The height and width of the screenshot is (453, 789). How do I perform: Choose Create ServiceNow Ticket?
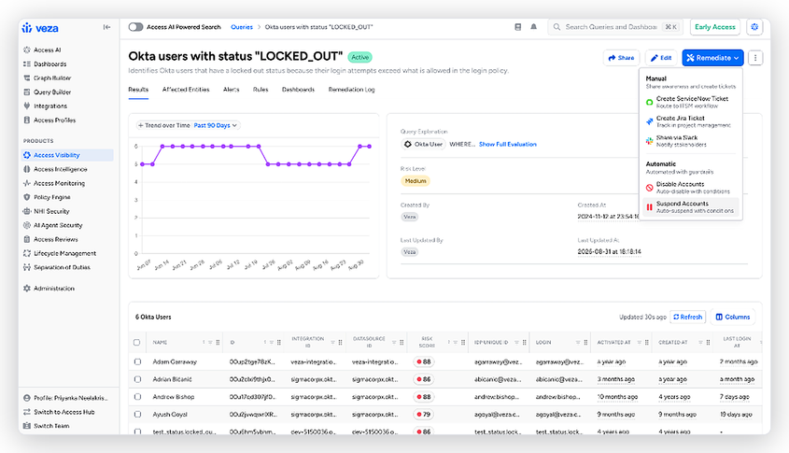click(x=690, y=102)
